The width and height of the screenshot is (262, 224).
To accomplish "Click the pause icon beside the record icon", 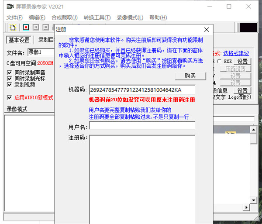I will pyautogui.click(x=35, y=28).
